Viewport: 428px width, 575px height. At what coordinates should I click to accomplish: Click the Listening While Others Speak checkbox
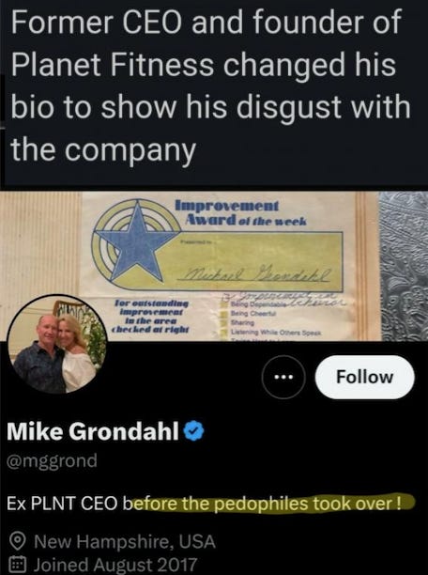tap(224, 333)
